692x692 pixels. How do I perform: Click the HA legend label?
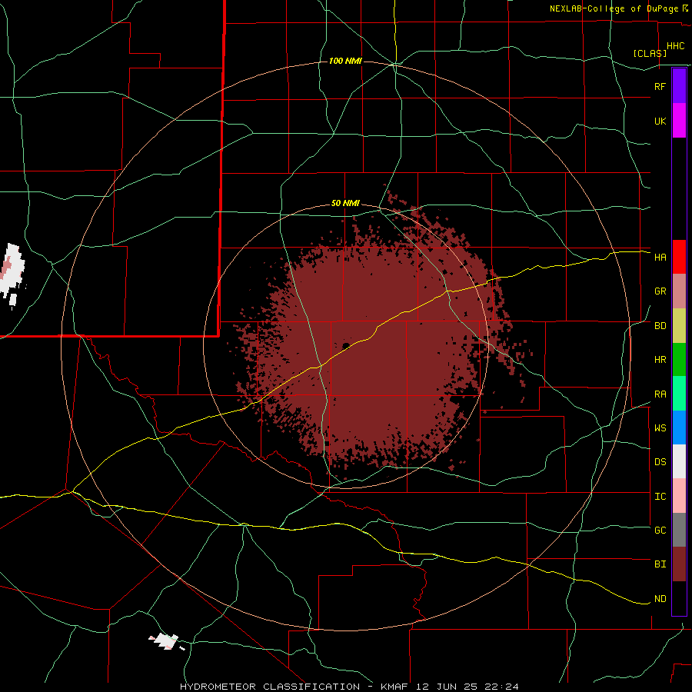click(660, 257)
